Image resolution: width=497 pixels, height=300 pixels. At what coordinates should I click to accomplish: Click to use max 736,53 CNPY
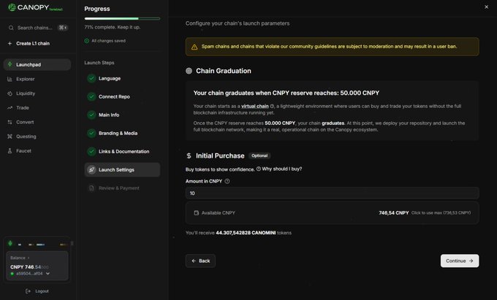(x=441, y=213)
